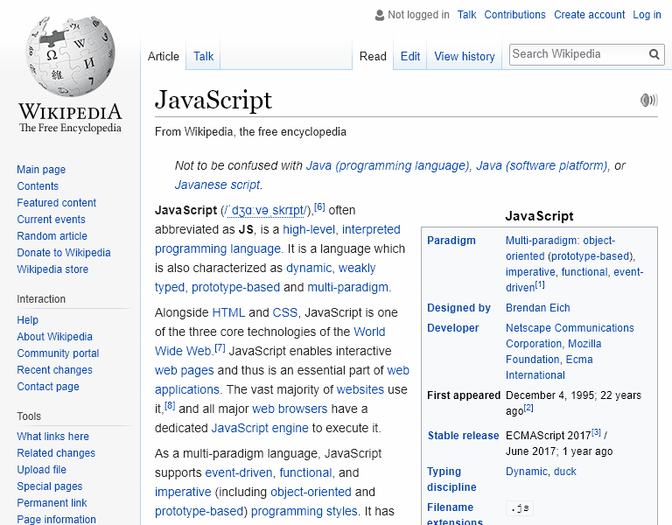Follow the event-driven link in third paragraph
This screenshot has width=672, height=525.
pos(239,472)
